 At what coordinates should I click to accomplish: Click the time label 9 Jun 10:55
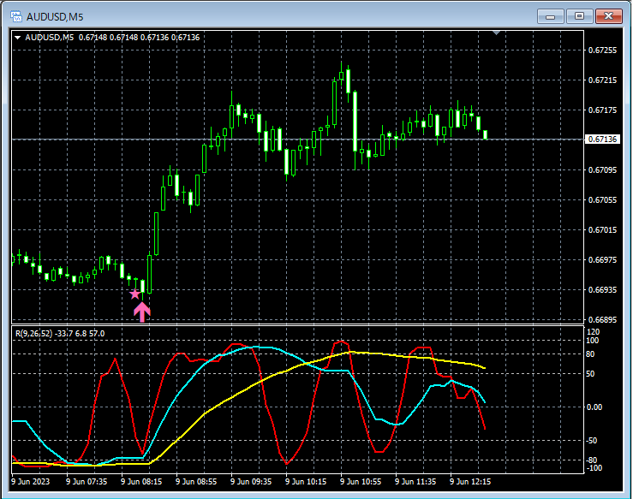(x=361, y=482)
